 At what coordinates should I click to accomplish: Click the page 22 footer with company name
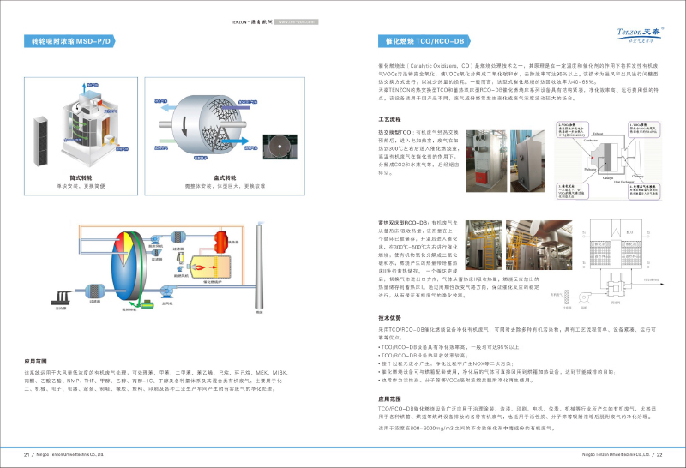click(623, 455)
